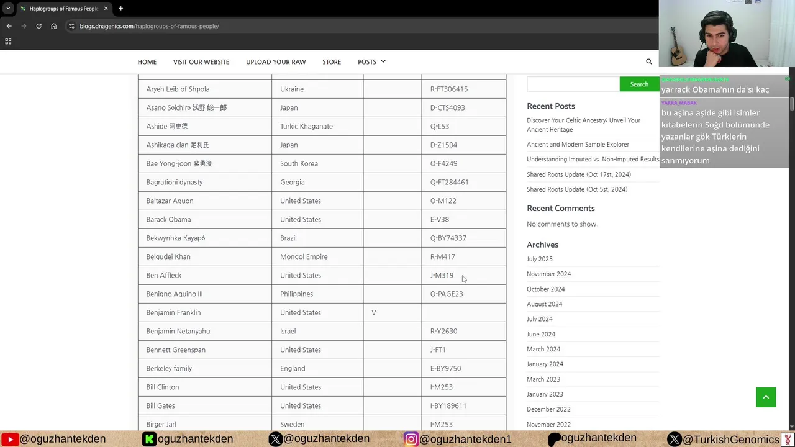Open the October 2024 archive
Image resolution: width=795 pixels, height=447 pixels.
click(x=545, y=289)
